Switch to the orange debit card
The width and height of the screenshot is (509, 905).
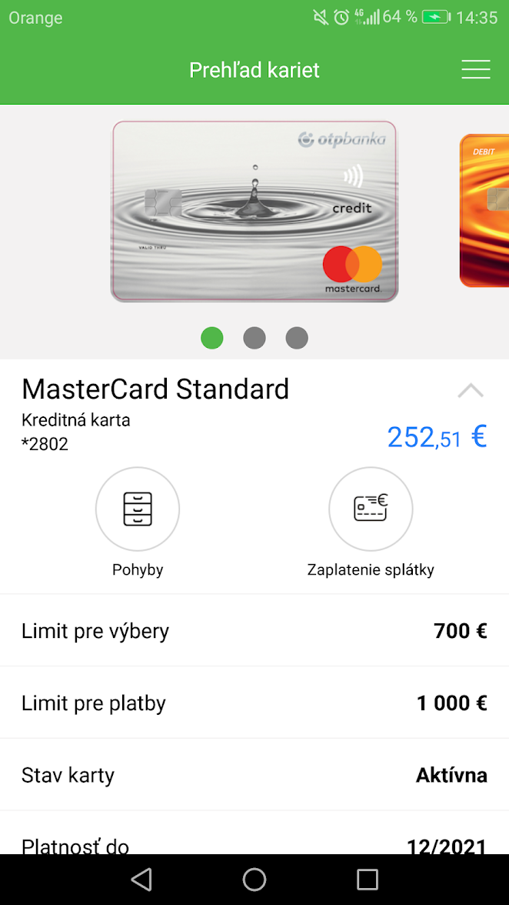(x=484, y=210)
